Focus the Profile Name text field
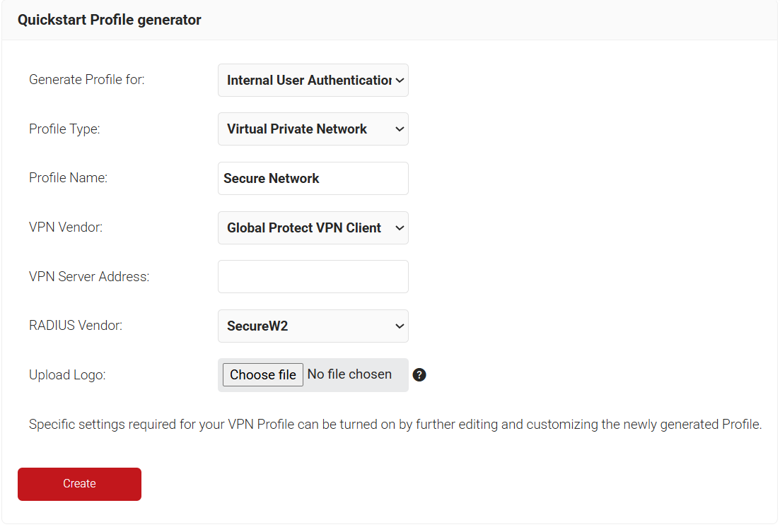Screen dimensions: 780x527 313,178
